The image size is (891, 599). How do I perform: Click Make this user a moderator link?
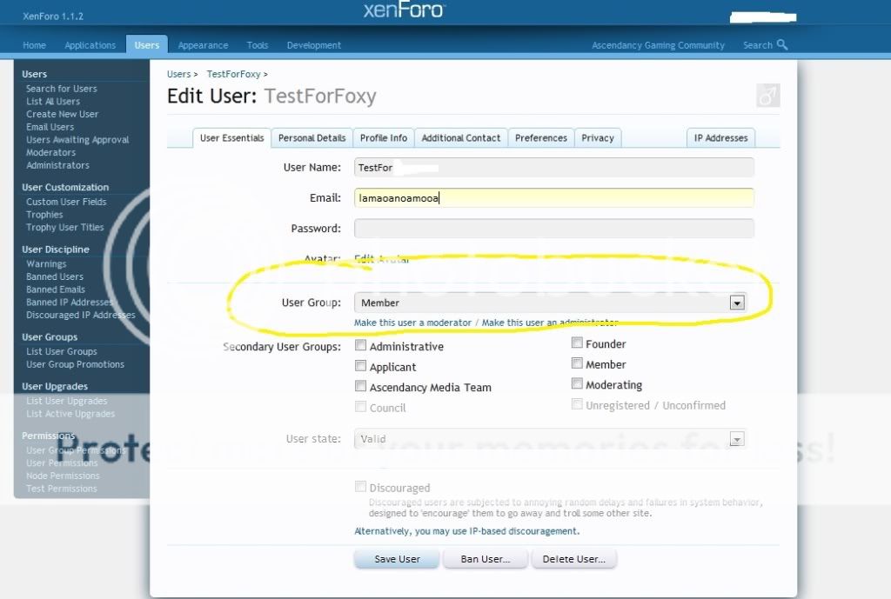(412, 323)
